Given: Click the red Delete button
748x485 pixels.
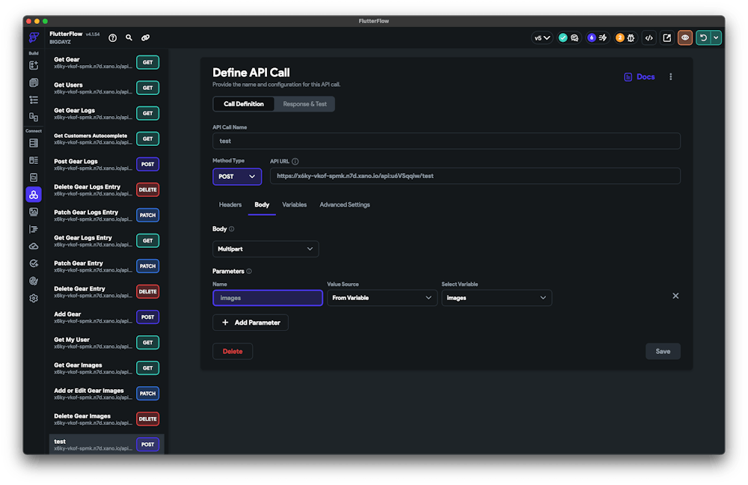Looking at the screenshot, I should click(233, 351).
